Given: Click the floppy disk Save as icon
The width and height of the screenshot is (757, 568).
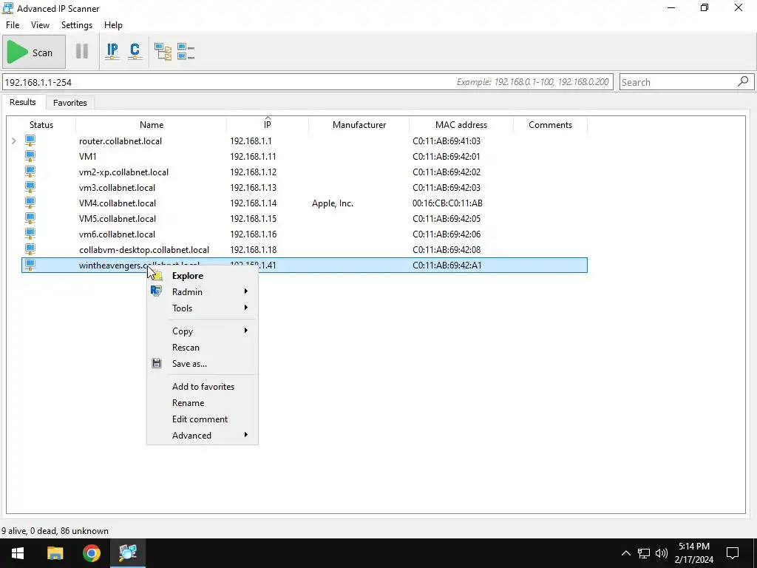Looking at the screenshot, I should pyautogui.click(x=157, y=363).
